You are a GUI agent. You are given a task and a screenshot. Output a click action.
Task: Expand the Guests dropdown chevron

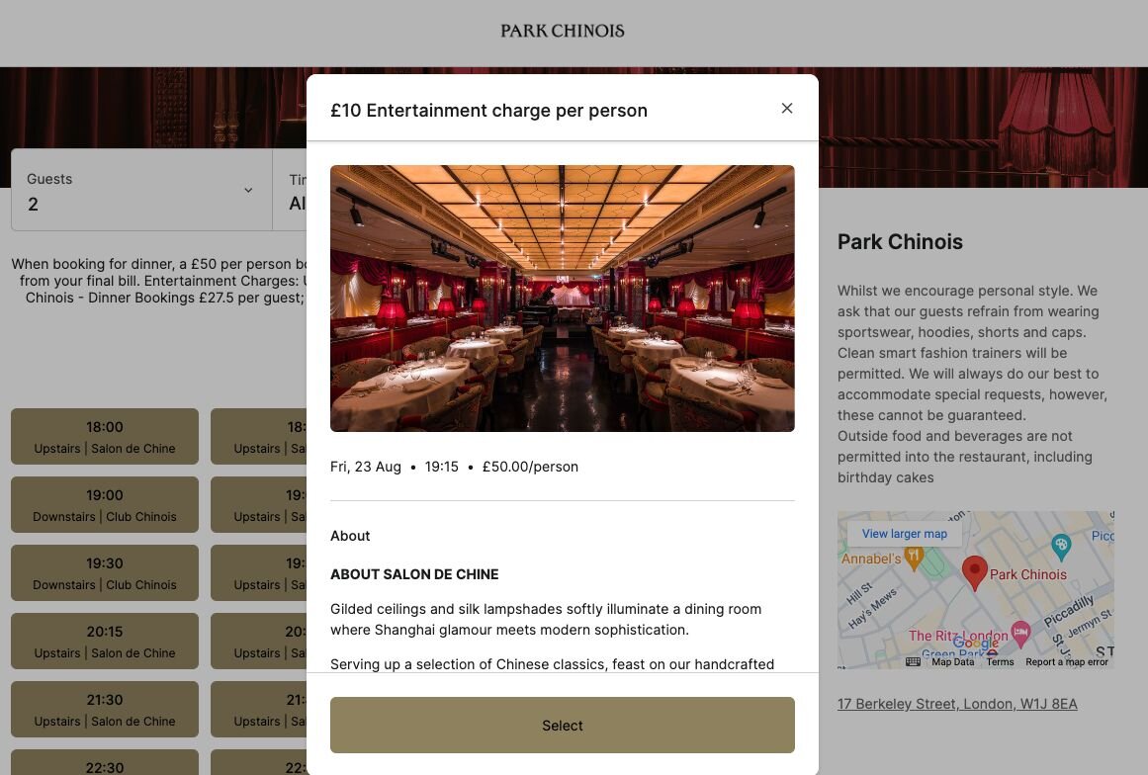click(248, 190)
